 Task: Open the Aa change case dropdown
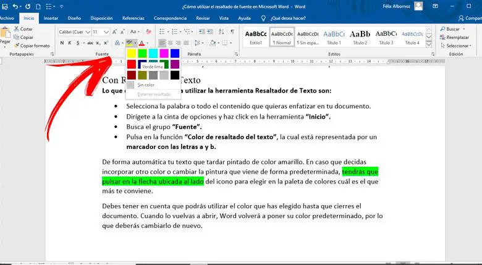135,32
